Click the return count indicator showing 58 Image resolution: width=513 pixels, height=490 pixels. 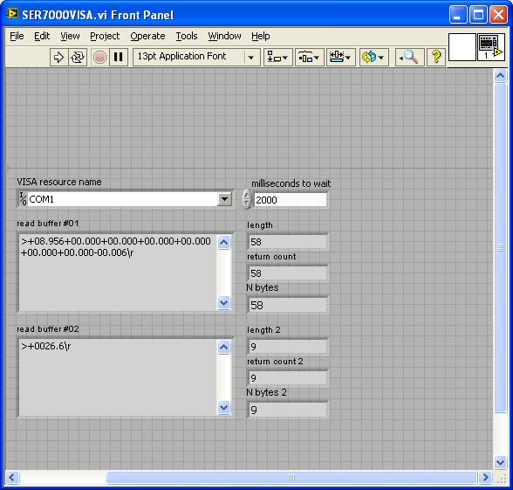point(288,273)
